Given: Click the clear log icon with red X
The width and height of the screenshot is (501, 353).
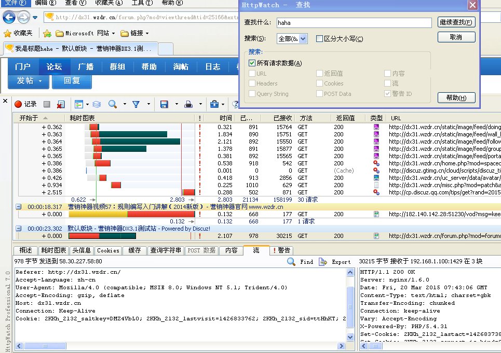Looking at the screenshot, I should tap(61, 104).
